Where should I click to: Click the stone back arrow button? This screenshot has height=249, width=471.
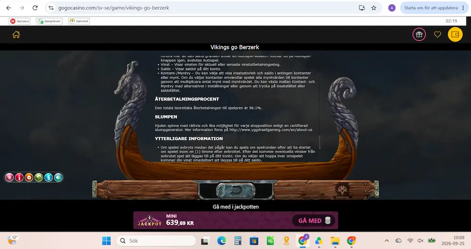[236, 190]
